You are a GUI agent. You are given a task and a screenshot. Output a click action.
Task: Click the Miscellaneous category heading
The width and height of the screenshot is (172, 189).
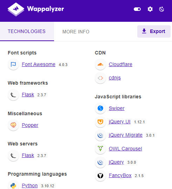click(25, 113)
